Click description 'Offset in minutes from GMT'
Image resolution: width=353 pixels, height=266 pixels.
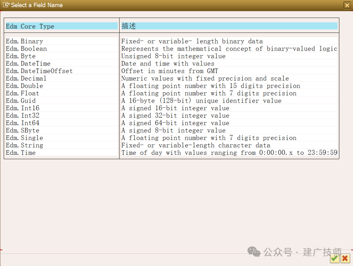pos(170,71)
